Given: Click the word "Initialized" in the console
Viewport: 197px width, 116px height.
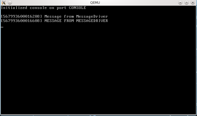Looking at the screenshot, I should (x=14, y=8).
